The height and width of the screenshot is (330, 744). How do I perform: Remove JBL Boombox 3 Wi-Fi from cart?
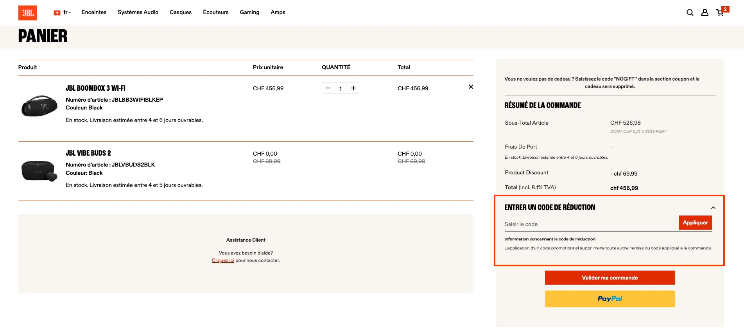(x=471, y=87)
